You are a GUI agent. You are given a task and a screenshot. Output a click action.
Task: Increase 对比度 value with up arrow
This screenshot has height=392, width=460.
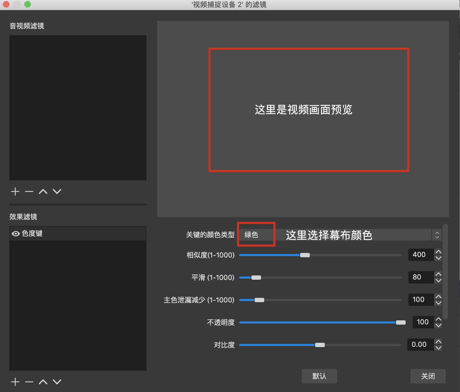pos(438,342)
